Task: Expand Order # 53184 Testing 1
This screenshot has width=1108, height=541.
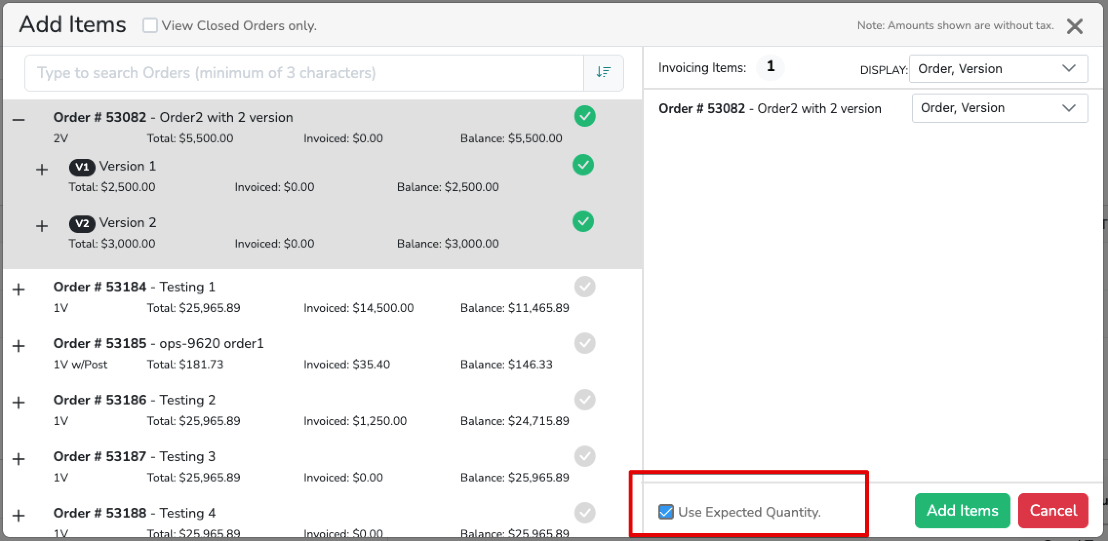Action: (19, 290)
